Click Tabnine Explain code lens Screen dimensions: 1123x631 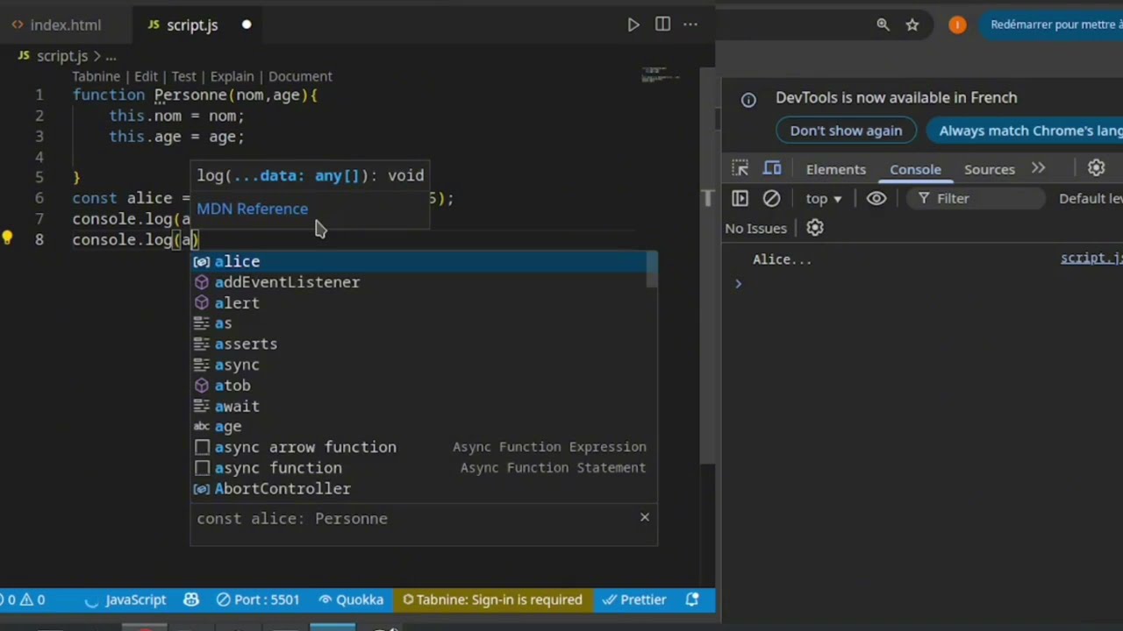click(232, 76)
